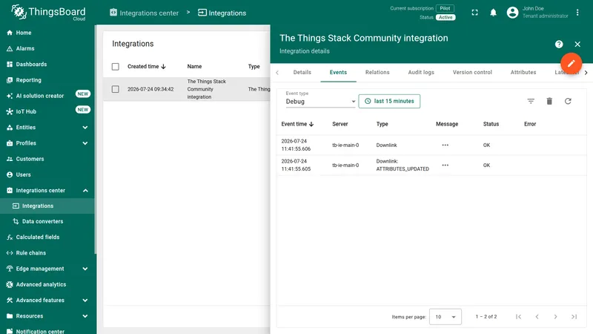
Task: Collapse Integrations center menu
Action: pos(85,191)
